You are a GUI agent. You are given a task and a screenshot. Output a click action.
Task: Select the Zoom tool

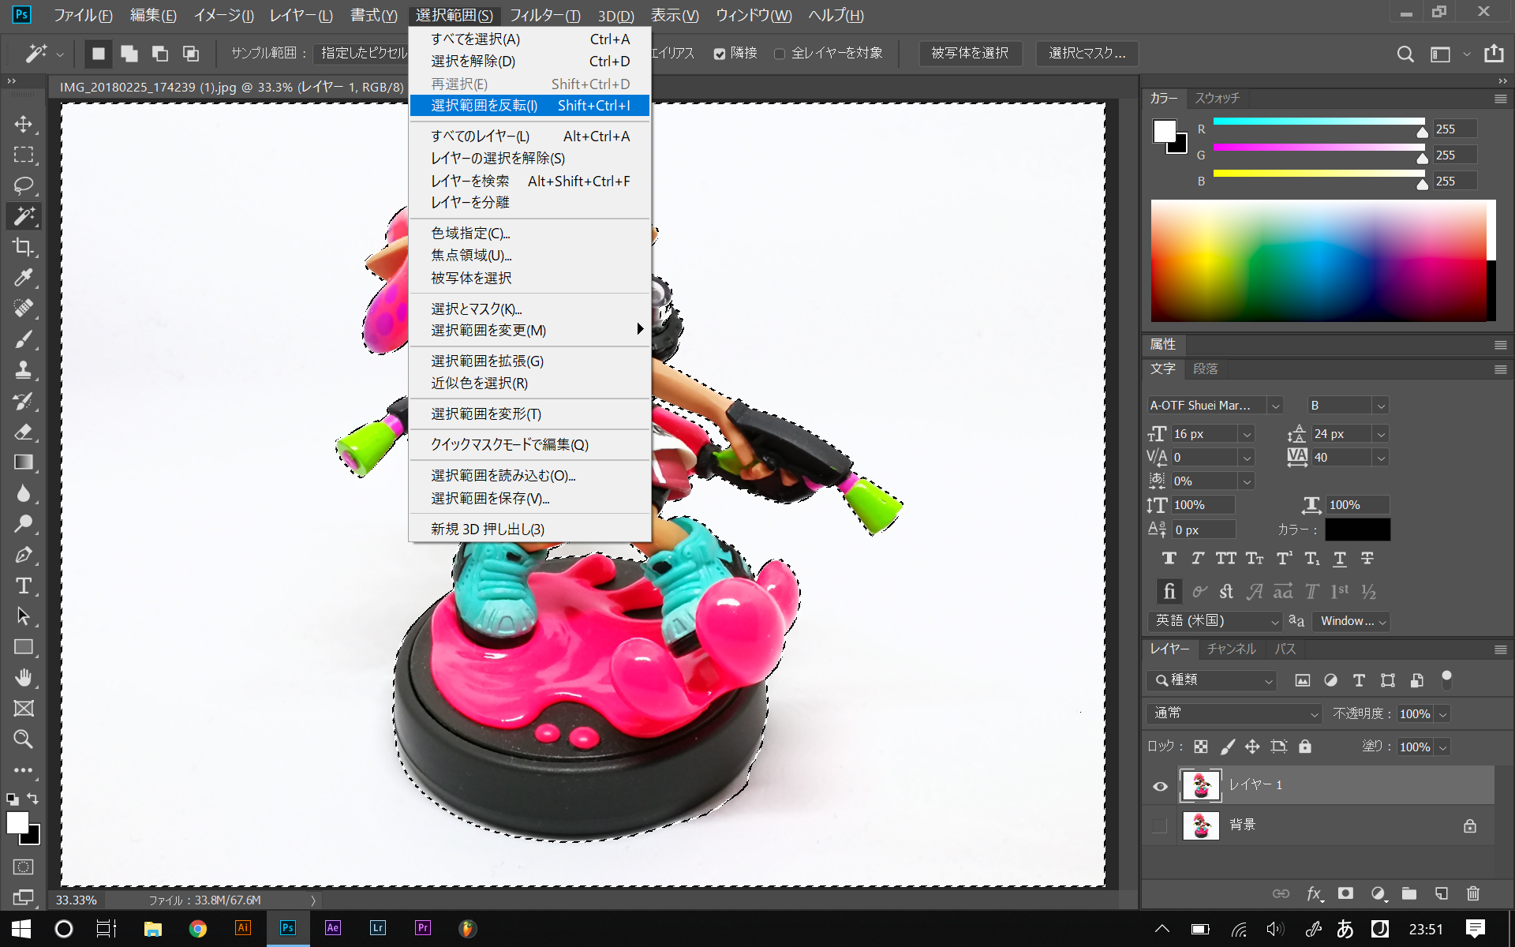pos(24,739)
